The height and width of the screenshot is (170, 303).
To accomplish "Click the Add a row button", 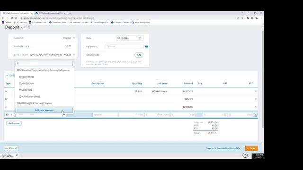I will (14, 123).
